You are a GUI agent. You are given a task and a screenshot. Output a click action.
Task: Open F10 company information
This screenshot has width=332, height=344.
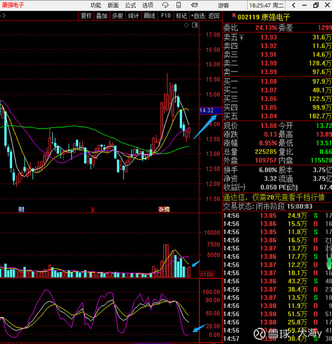tap(166, 16)
